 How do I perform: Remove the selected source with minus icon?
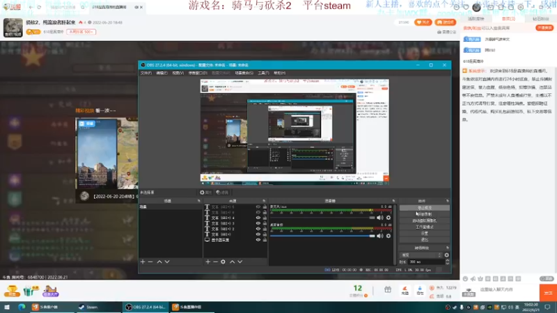(x=215, y=262)
